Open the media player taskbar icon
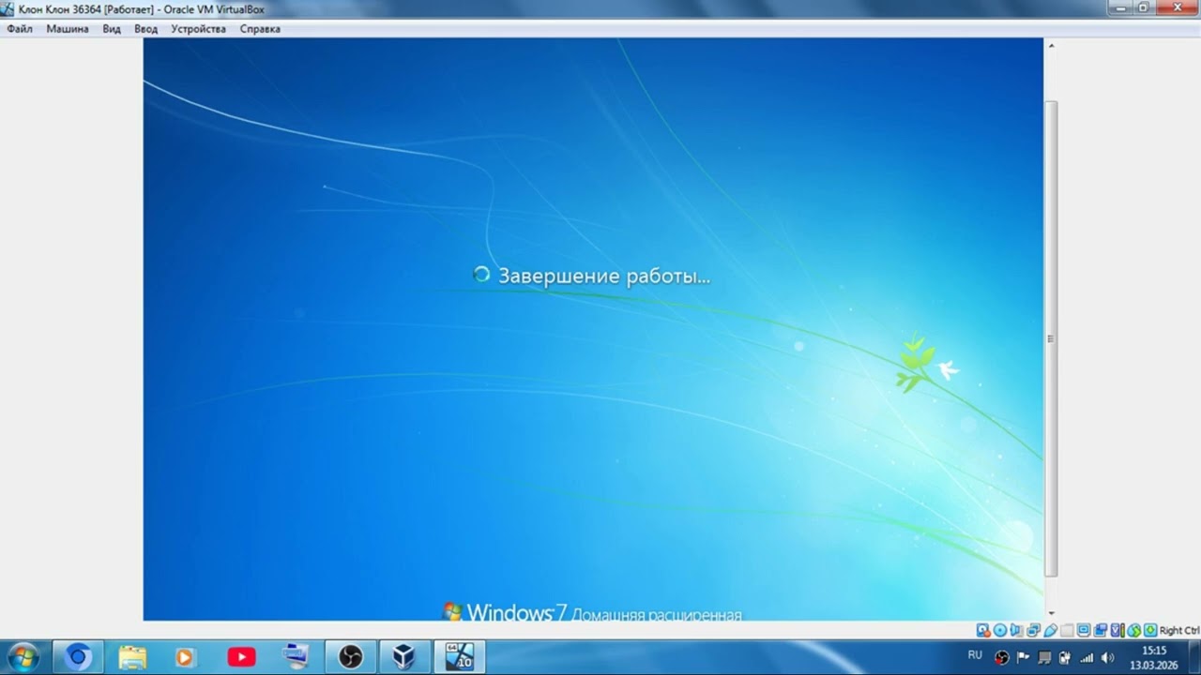 (185, 657)
